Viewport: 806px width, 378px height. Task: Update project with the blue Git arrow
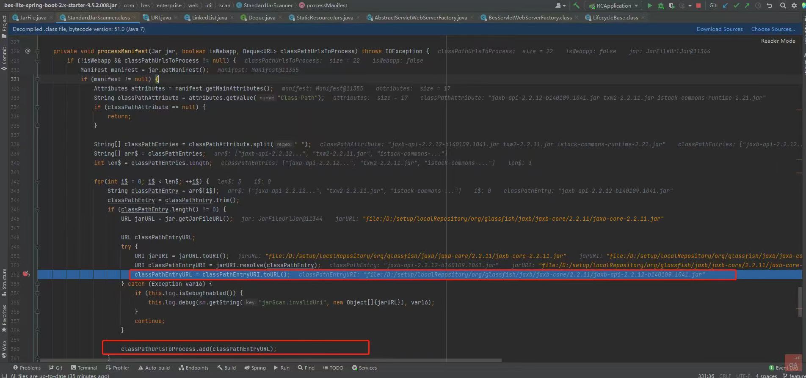coord(726,5)
